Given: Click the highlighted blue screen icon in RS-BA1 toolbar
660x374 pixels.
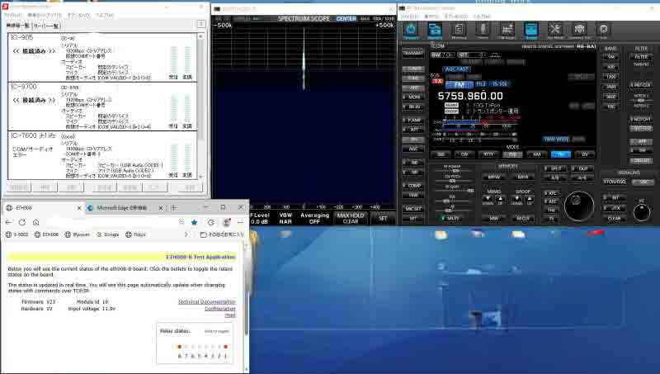Looking at the screenshot, I should (x=531, y=30).
